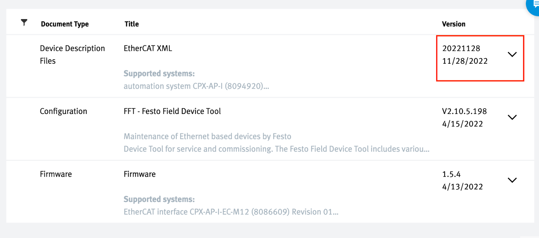
Task: Click Maintenance of Ethernet based devices description
Action: coord(208,137)
